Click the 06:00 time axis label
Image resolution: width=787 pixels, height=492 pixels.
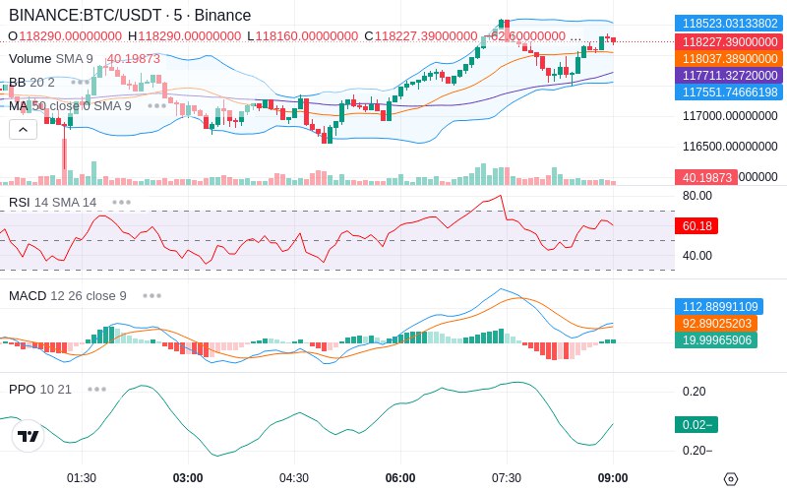point(400,478)
